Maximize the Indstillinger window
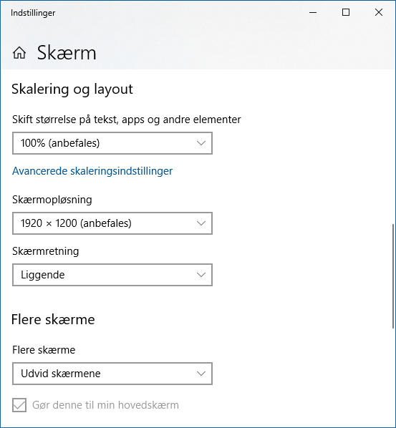The width and height of the screenshot is (396, 428). point(346,12)
